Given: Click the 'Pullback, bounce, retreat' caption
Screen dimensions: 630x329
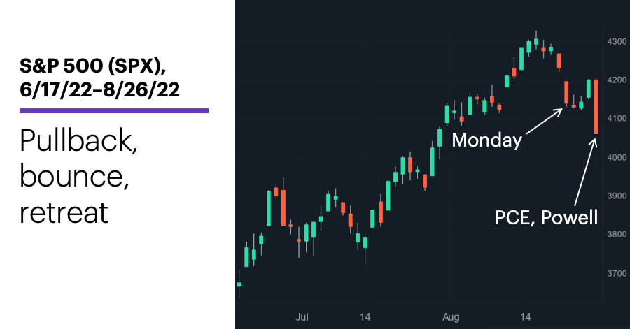Looking at the screenshot, I should (78, 177).
